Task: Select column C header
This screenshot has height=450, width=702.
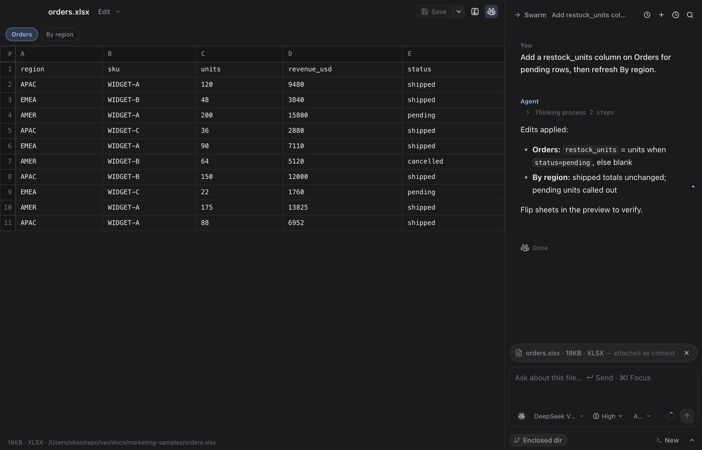Action: click(239, 54)
